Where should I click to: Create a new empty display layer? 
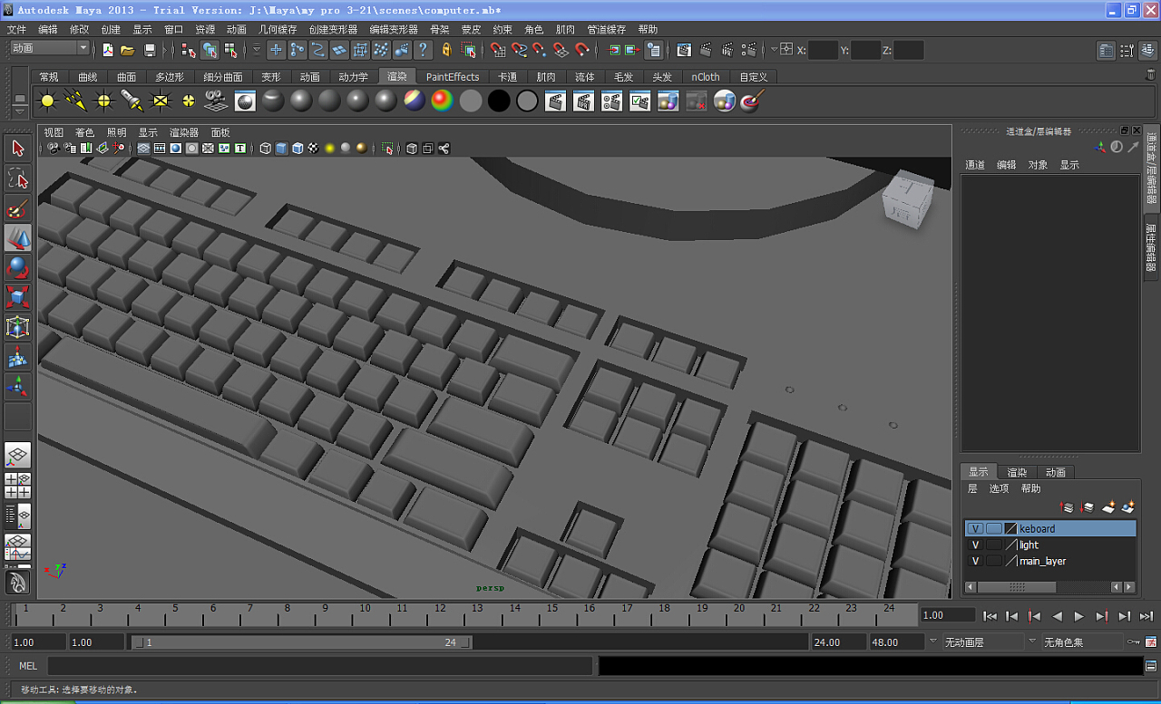tap(1108, 507)
